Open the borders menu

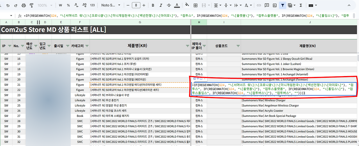pyautogui.click(x=195, y=5)
